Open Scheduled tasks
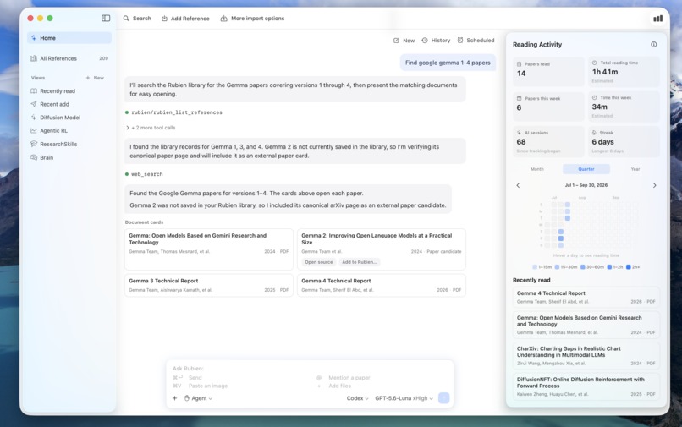682x427 pixels. pos(476,41)
